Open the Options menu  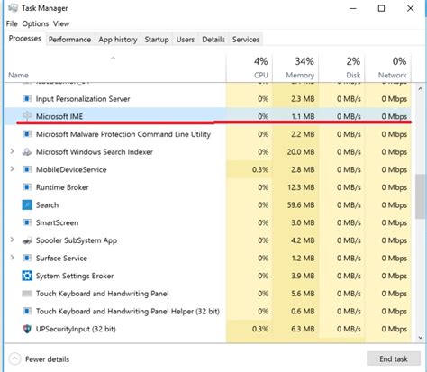[x=35, y=23]
